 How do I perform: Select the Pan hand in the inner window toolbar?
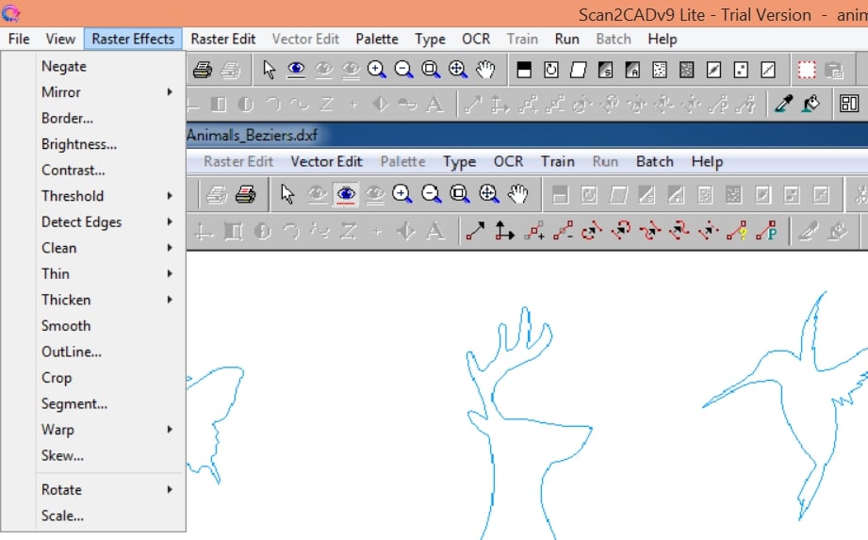518,194
